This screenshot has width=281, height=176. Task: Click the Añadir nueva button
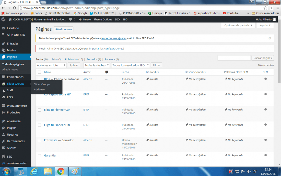63,29
